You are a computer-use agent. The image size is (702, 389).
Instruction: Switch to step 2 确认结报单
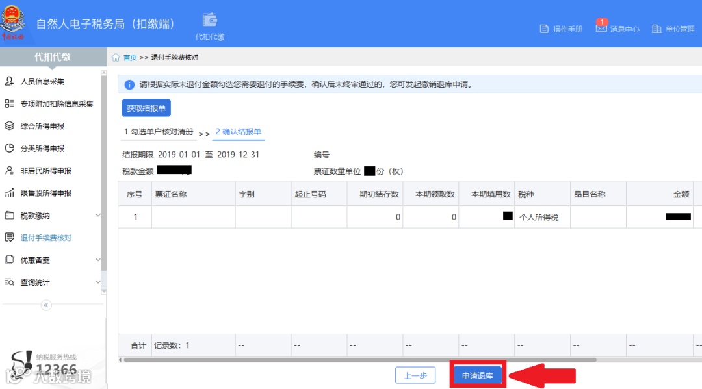(x=239, y=132)
